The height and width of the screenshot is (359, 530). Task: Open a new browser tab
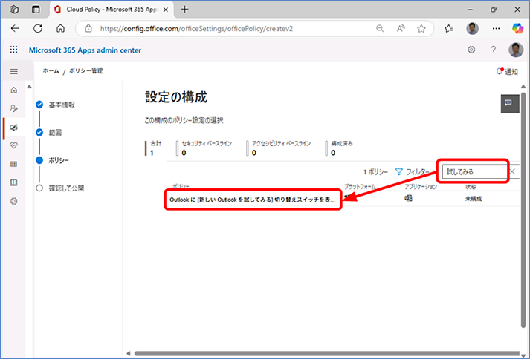click(x=184, y=10)
